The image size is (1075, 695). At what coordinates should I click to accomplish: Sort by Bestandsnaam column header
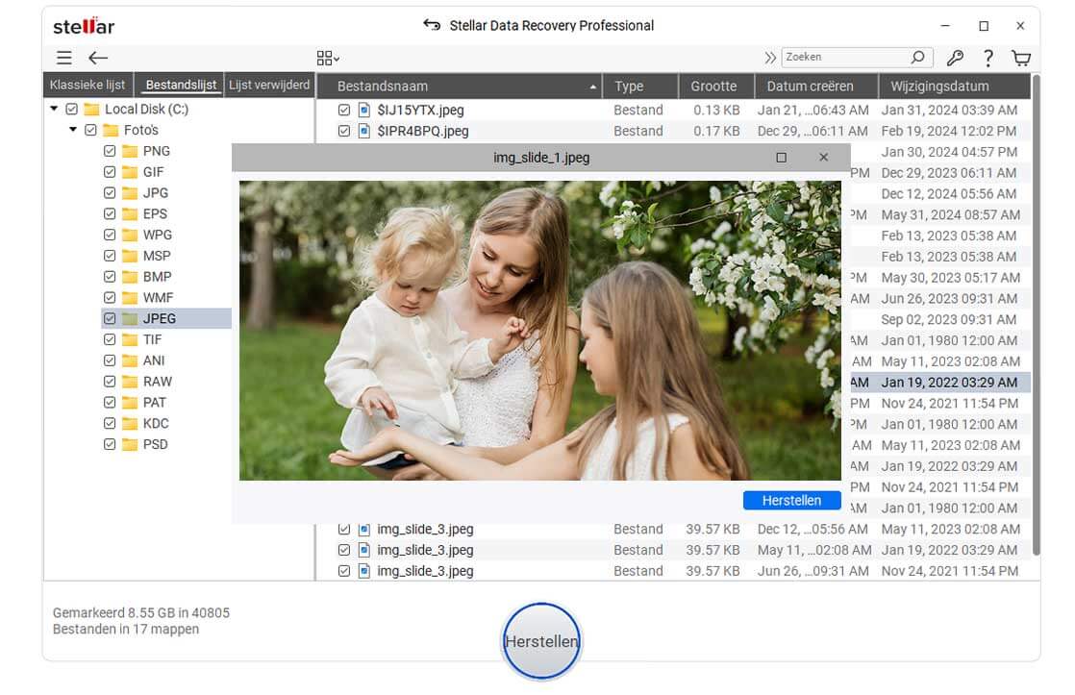[x=462, y=87]
